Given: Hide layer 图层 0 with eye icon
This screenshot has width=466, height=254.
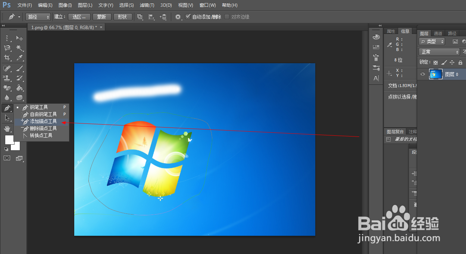Looking at the screenshot, I should pyautogui.click(x=423, y=74).
